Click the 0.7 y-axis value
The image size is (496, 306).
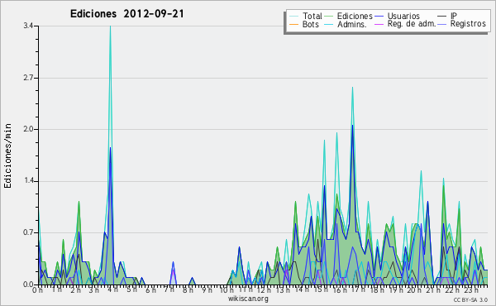point(28,232)
